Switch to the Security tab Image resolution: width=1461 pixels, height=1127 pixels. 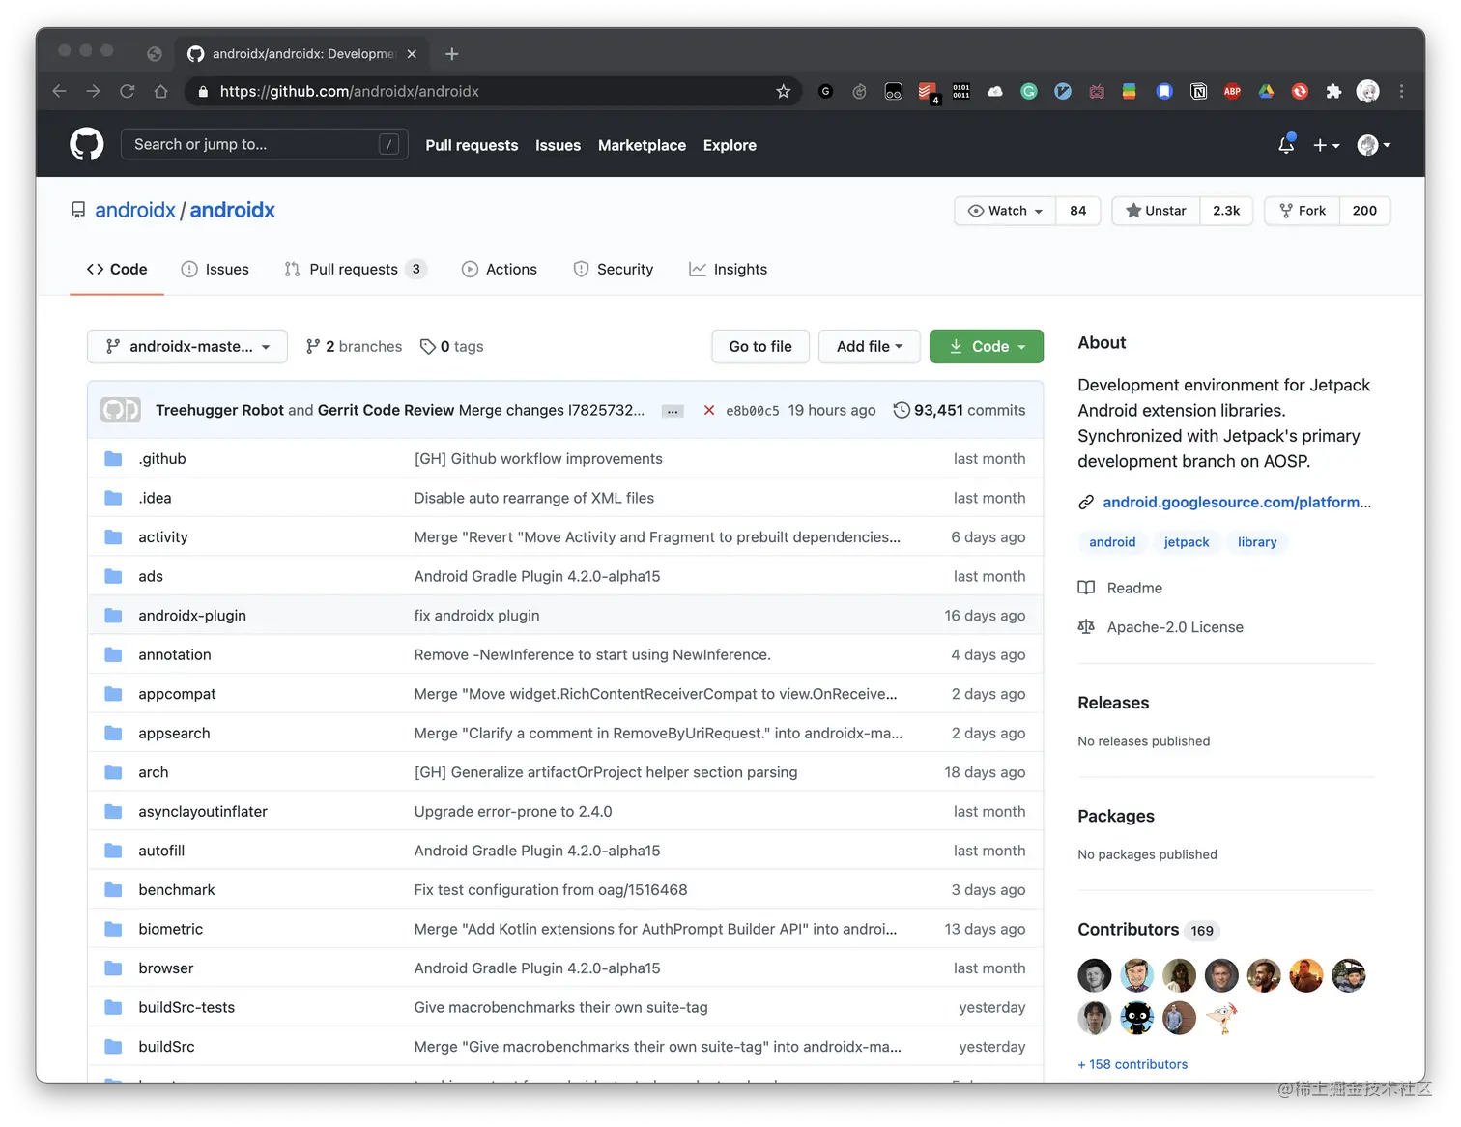point(614,270)
